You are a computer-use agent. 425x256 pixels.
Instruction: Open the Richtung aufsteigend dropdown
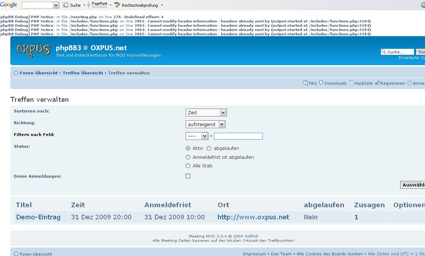205,124
